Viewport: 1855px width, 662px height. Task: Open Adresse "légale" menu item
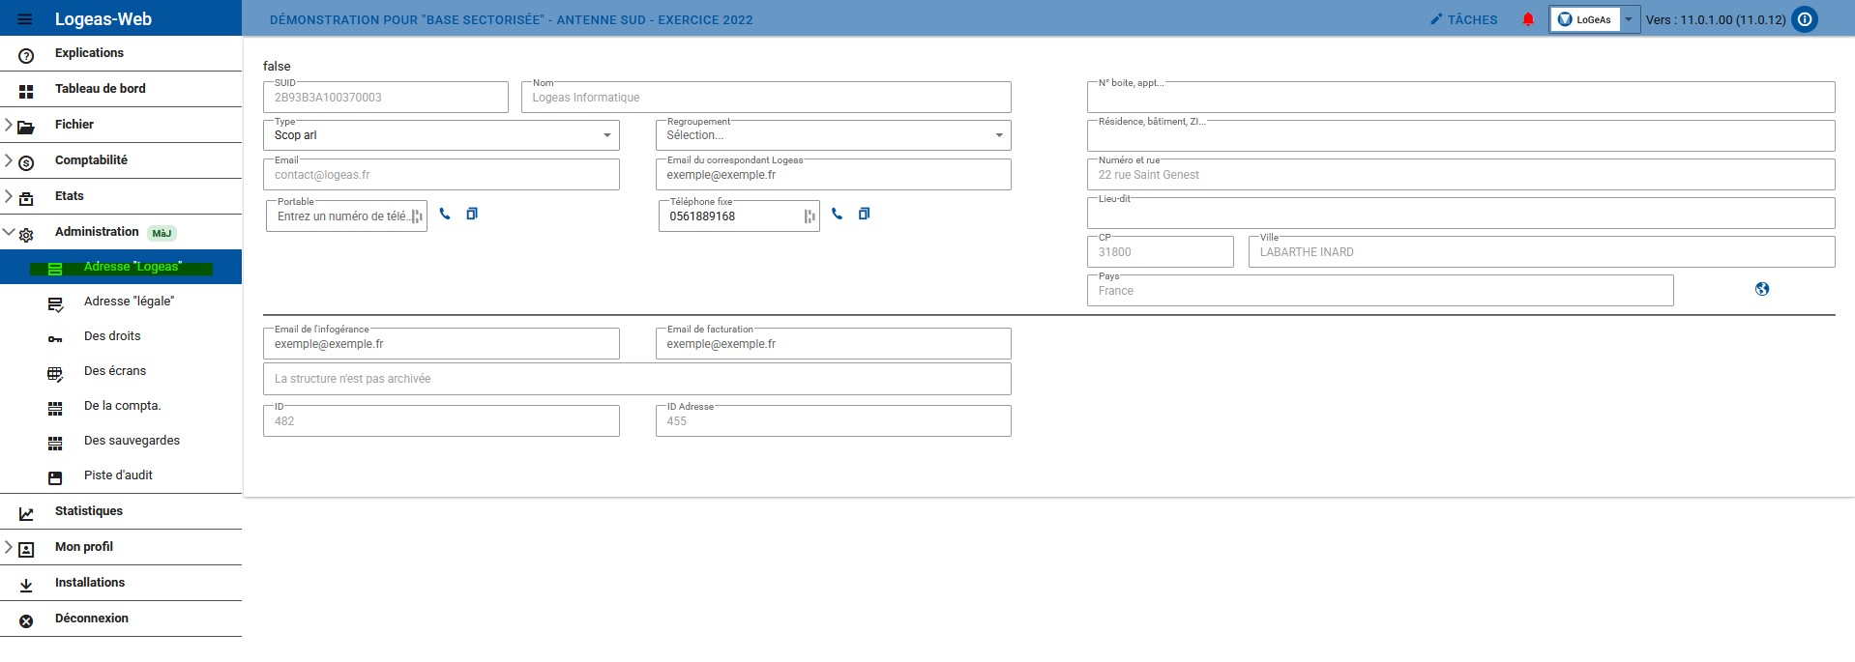(129, 302)
